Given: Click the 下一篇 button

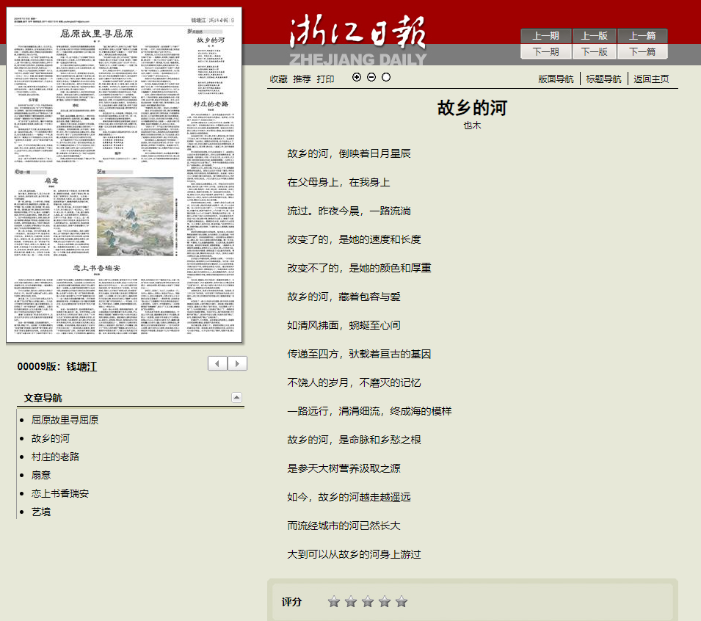Looking at the screenshot, I should (642, 52).
